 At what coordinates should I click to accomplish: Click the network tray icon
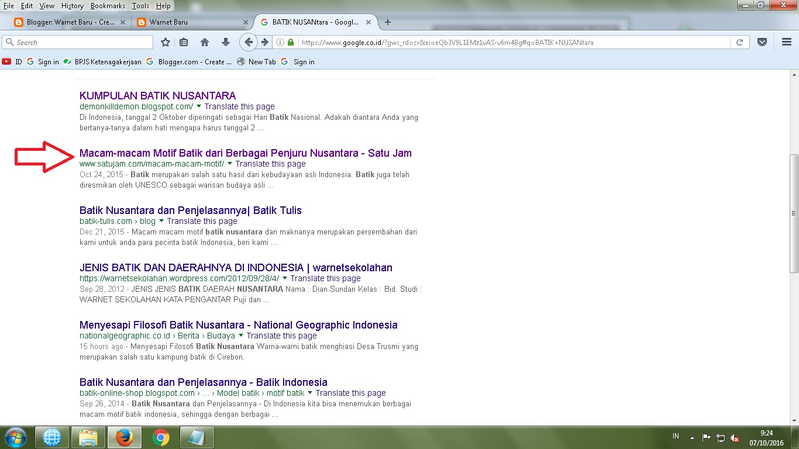(x=721, y=437)
